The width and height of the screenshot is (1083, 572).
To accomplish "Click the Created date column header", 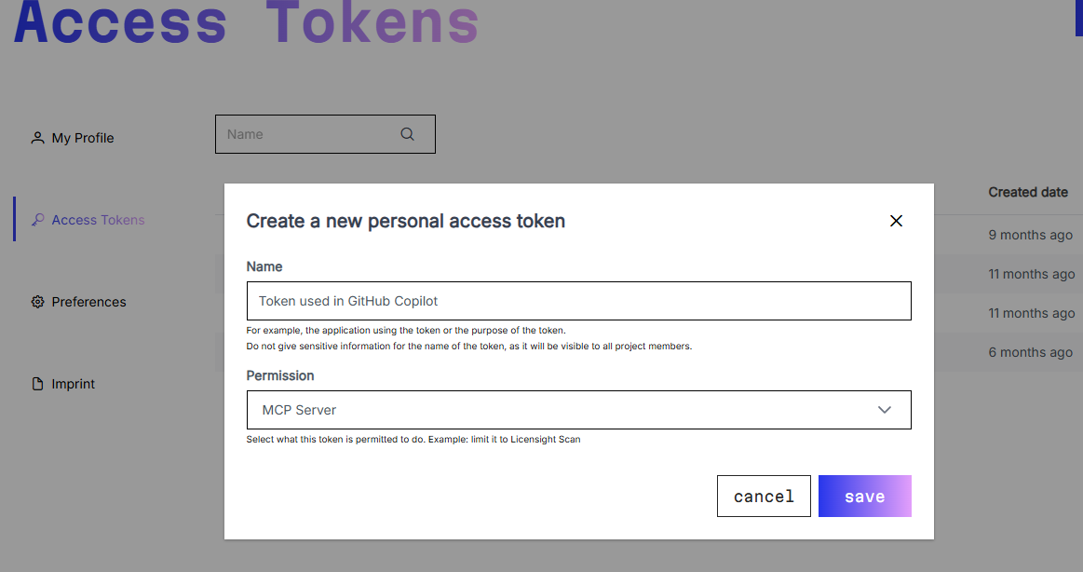I will pos(1028,192).
